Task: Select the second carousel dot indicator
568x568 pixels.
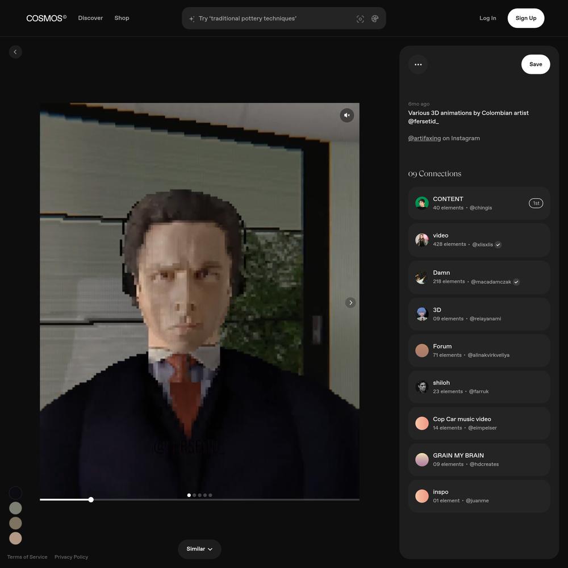Action: 194,495
